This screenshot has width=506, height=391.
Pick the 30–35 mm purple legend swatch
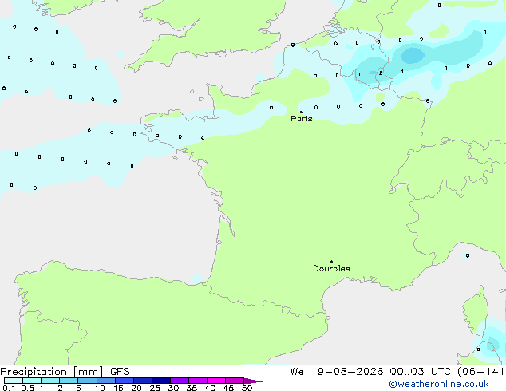(x=180, y=381)
